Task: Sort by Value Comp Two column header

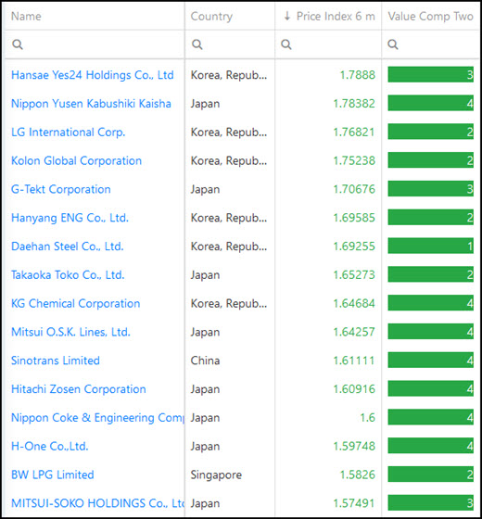Action: [430, 17]
